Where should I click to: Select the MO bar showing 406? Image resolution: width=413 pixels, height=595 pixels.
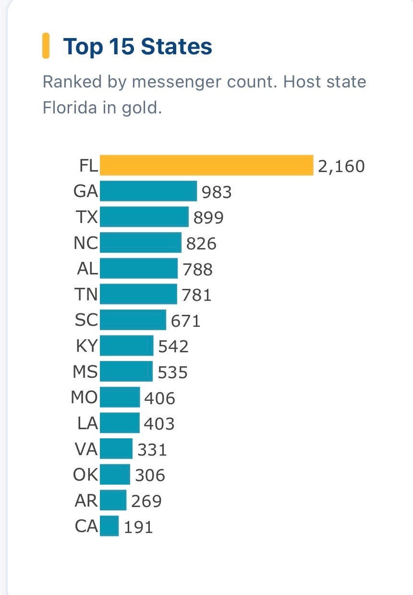coord(120,397)
